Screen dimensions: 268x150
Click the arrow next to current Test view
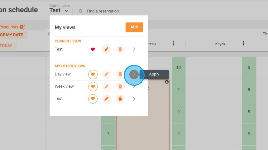[134, 50]
